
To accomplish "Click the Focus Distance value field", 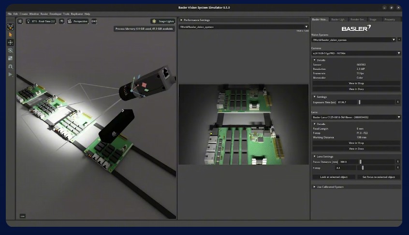I will tap(349, 162).
